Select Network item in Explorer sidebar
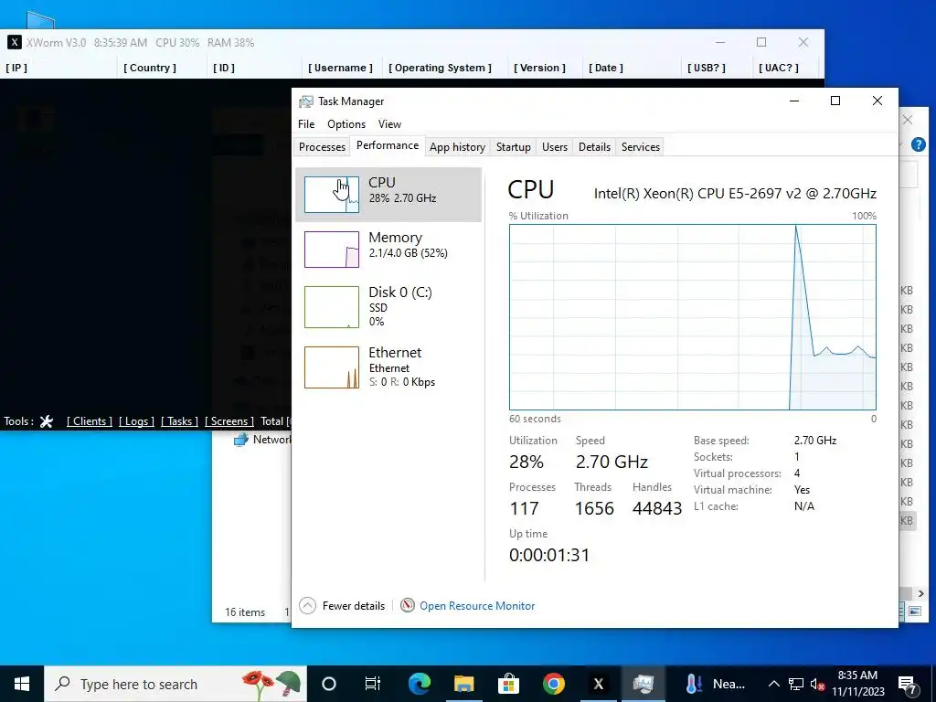The height and width of the screenshot is (702, 936). [262, 440]
